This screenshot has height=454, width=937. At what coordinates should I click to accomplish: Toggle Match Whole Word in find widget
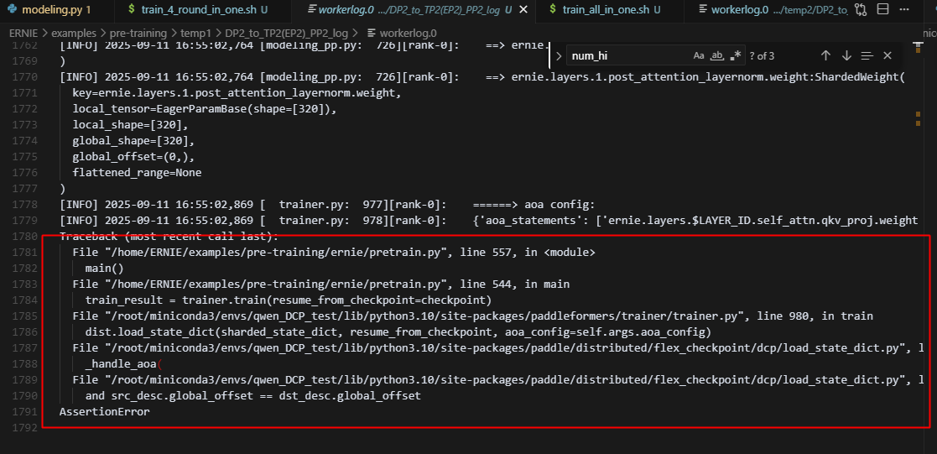(x=717, y=55)
